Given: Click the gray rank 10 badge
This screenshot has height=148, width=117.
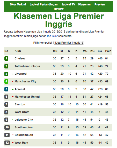Looking at the screenshot, I should (x=7, y=127).
